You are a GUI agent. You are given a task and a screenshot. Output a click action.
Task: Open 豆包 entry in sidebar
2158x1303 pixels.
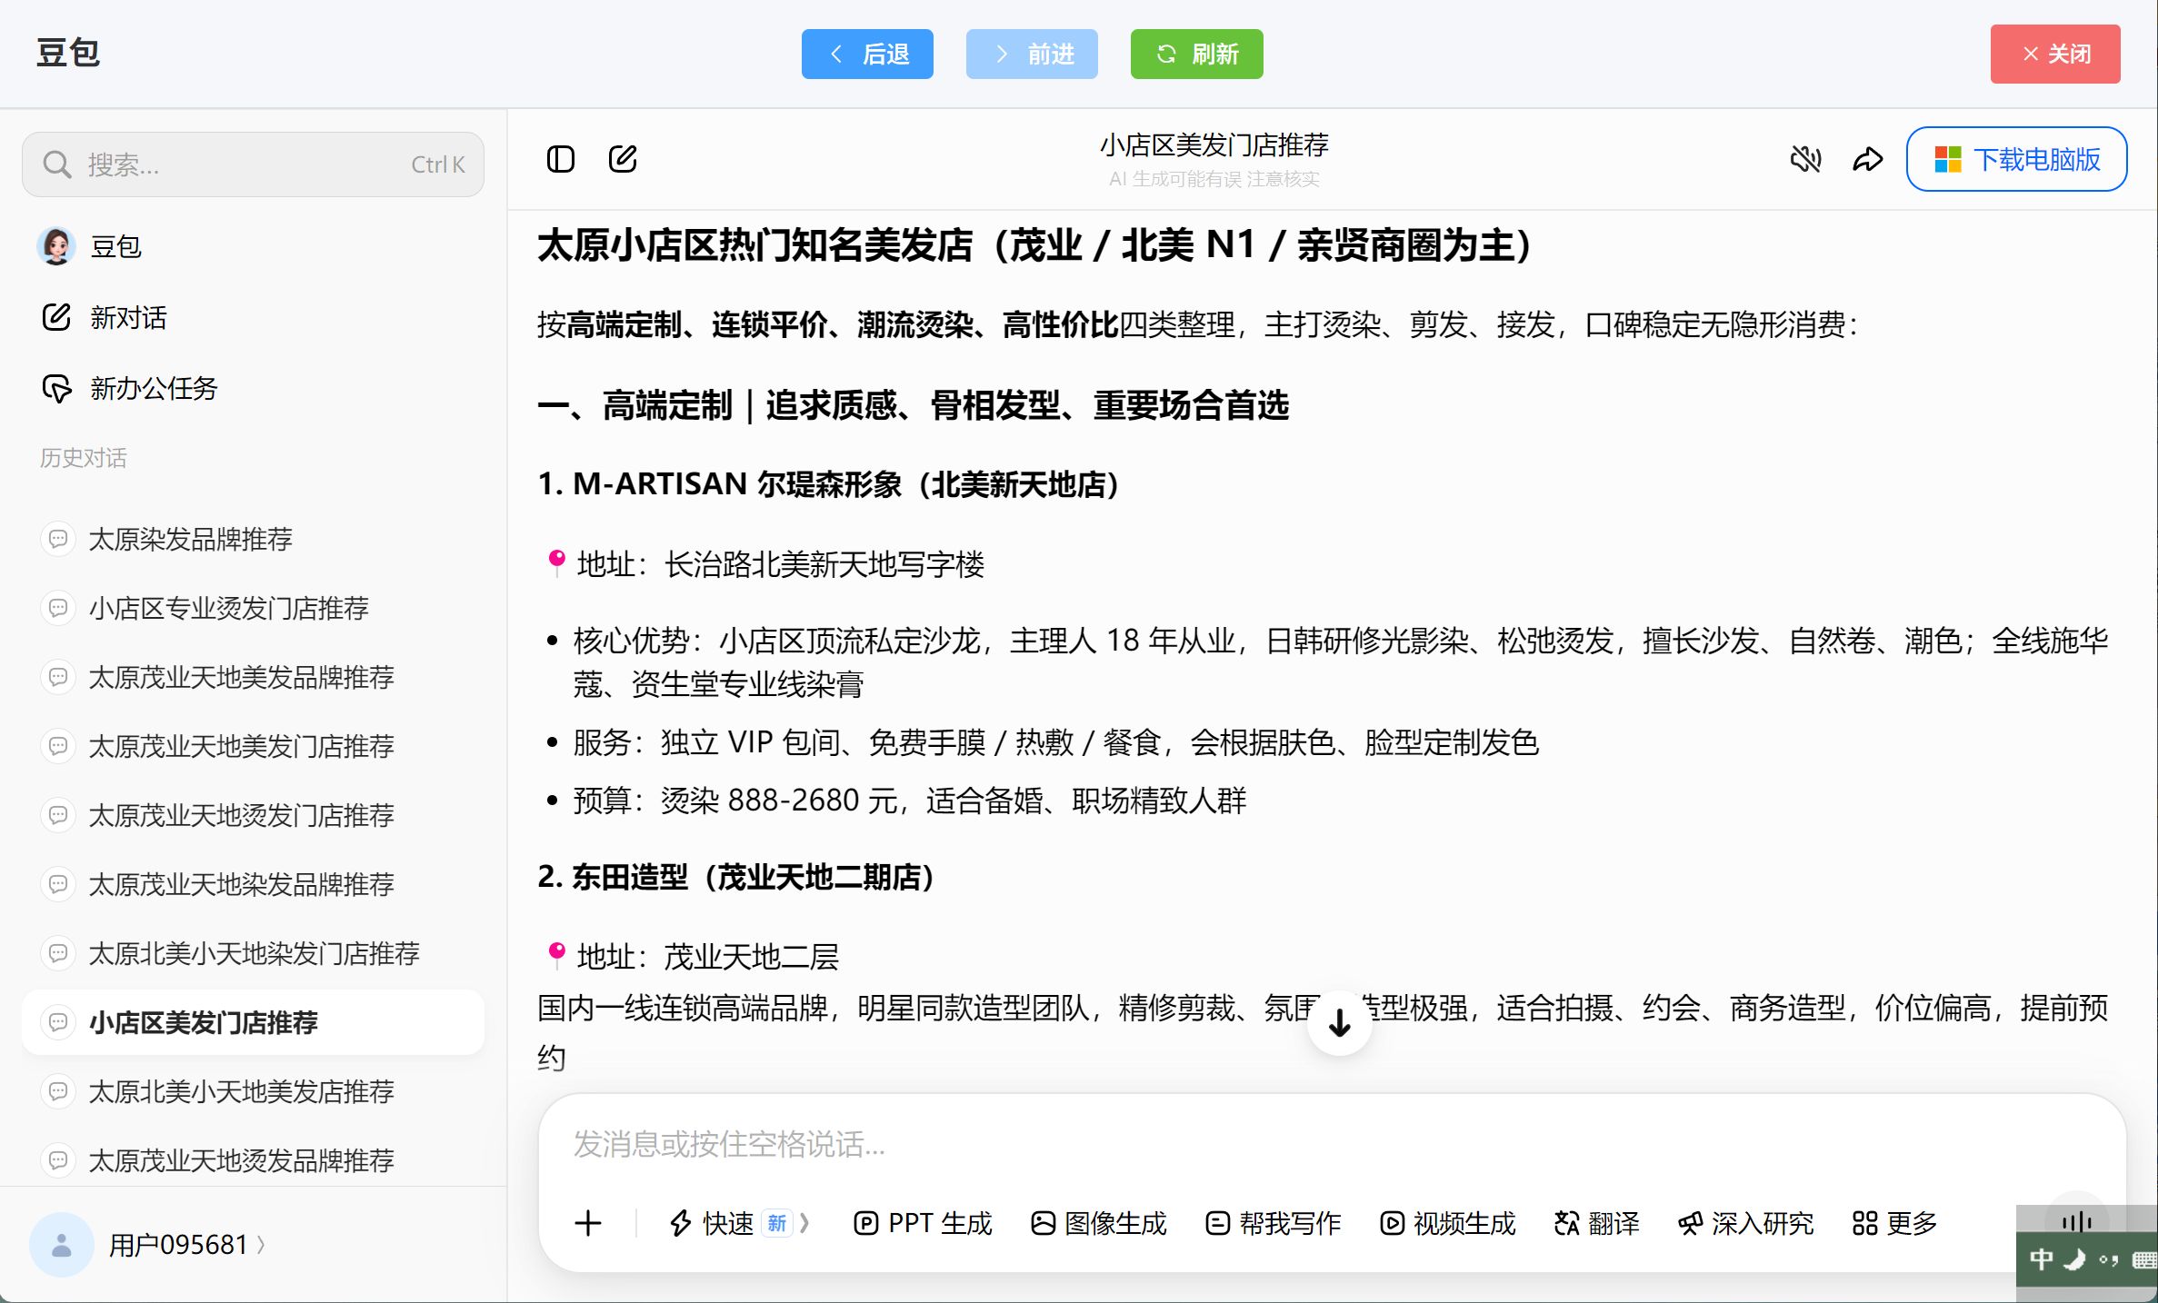[253, 246]
